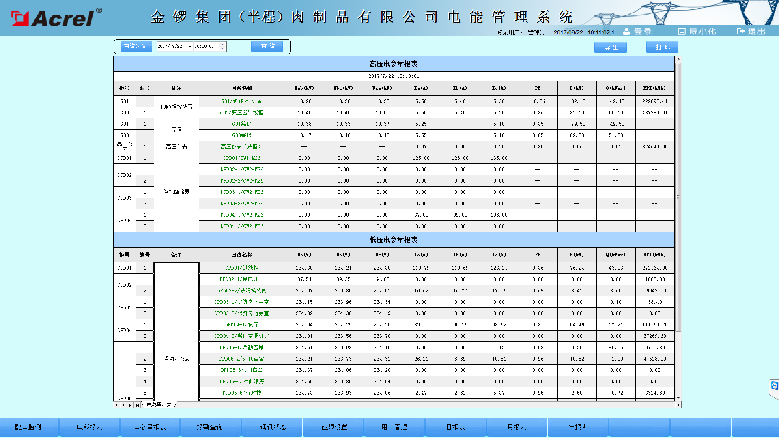This screenshot has width=779, height=438.
Task: Open 报警查询 in bottom menu
Action: click(209, 427)
